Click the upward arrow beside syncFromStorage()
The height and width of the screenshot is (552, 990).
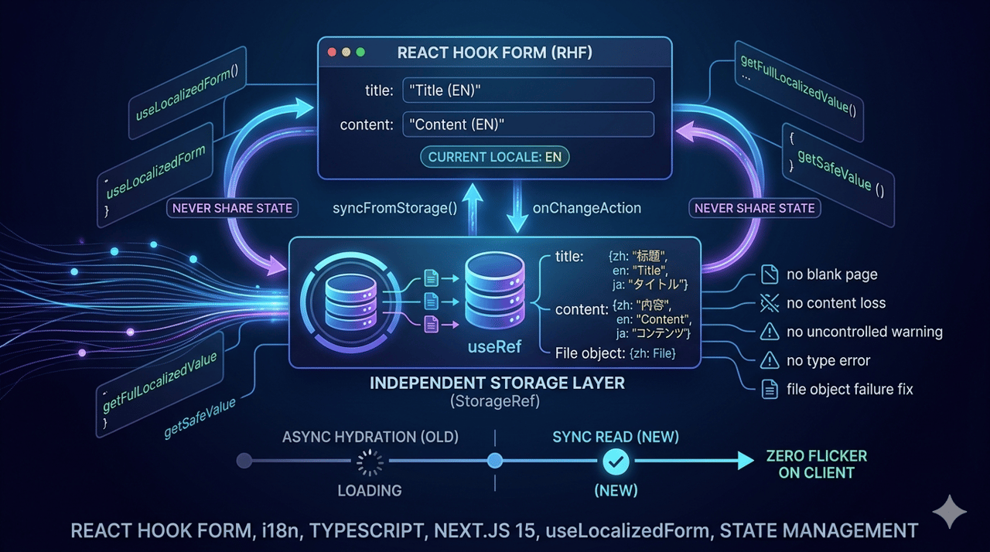474,210
